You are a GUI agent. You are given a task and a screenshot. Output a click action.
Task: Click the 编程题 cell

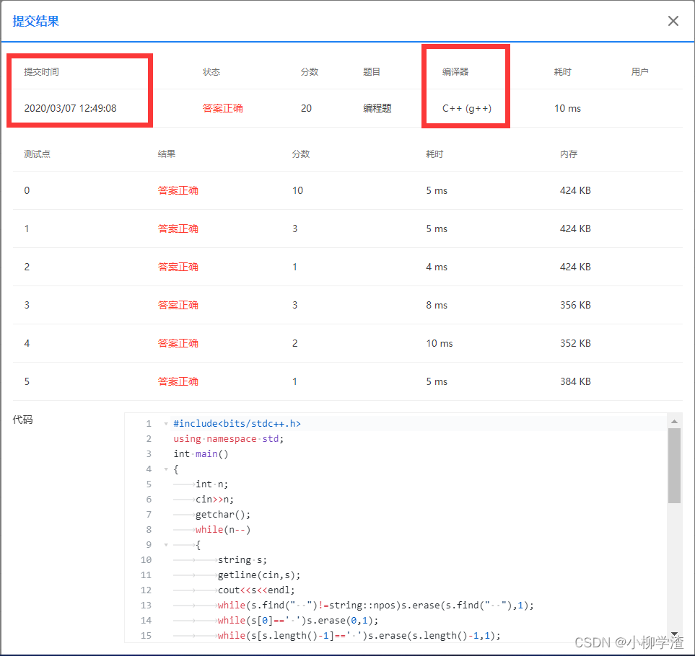point(377,108)
